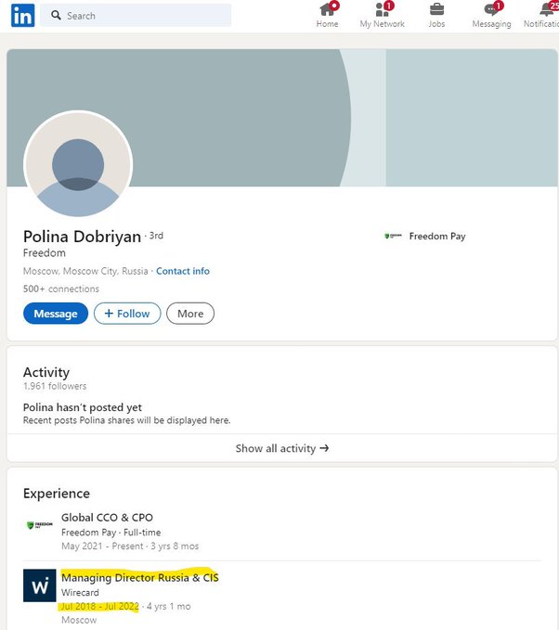Click the Wirecard company logo

[x=39, y=585]
